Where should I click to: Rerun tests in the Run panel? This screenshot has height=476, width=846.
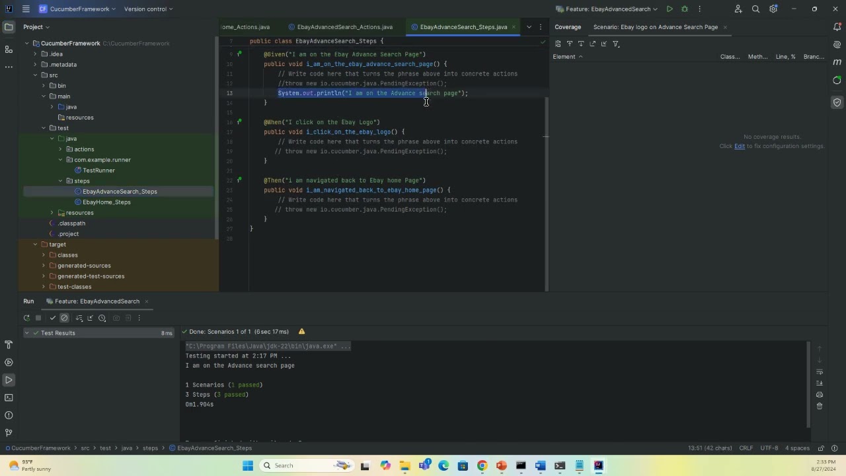click(x=26, y=318)
